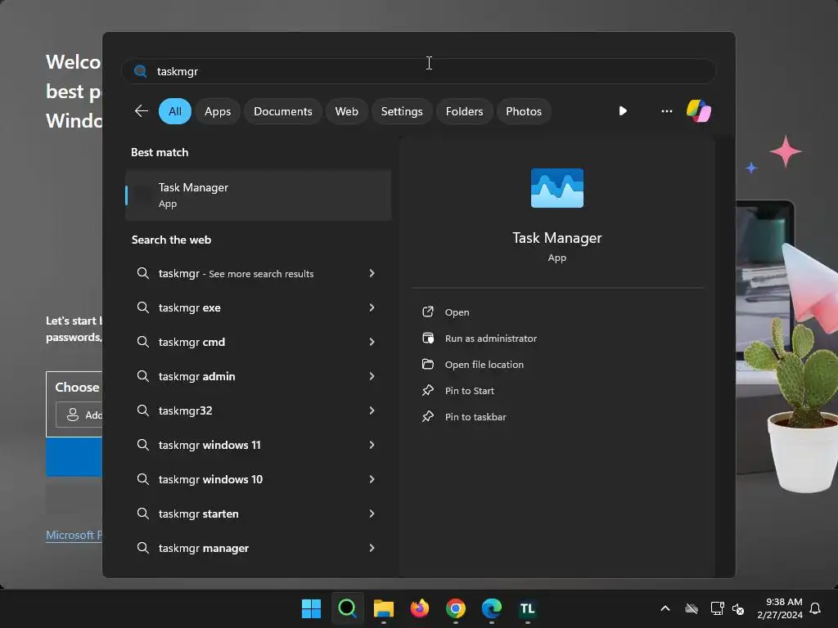Open File Explorer from the taskbar
Image resolution: width=838 pixels, height=628 pixels.
[x=383, y=608]
